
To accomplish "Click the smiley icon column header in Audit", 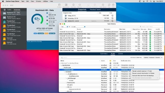I will coord(110,61).
